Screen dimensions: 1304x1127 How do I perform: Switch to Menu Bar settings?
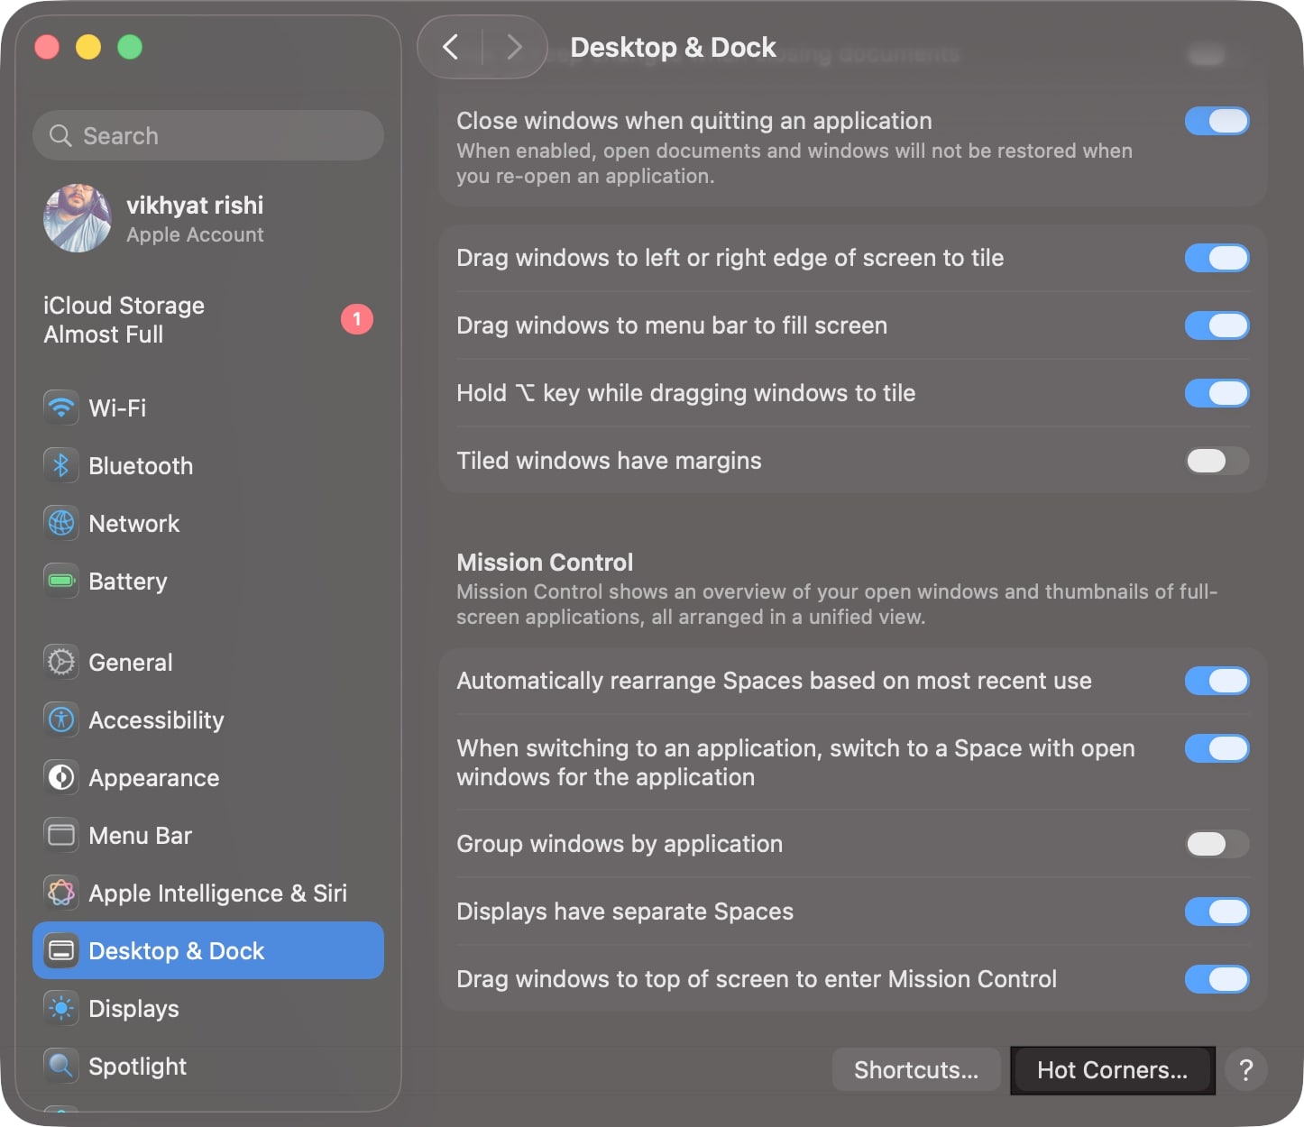(142, 835)
